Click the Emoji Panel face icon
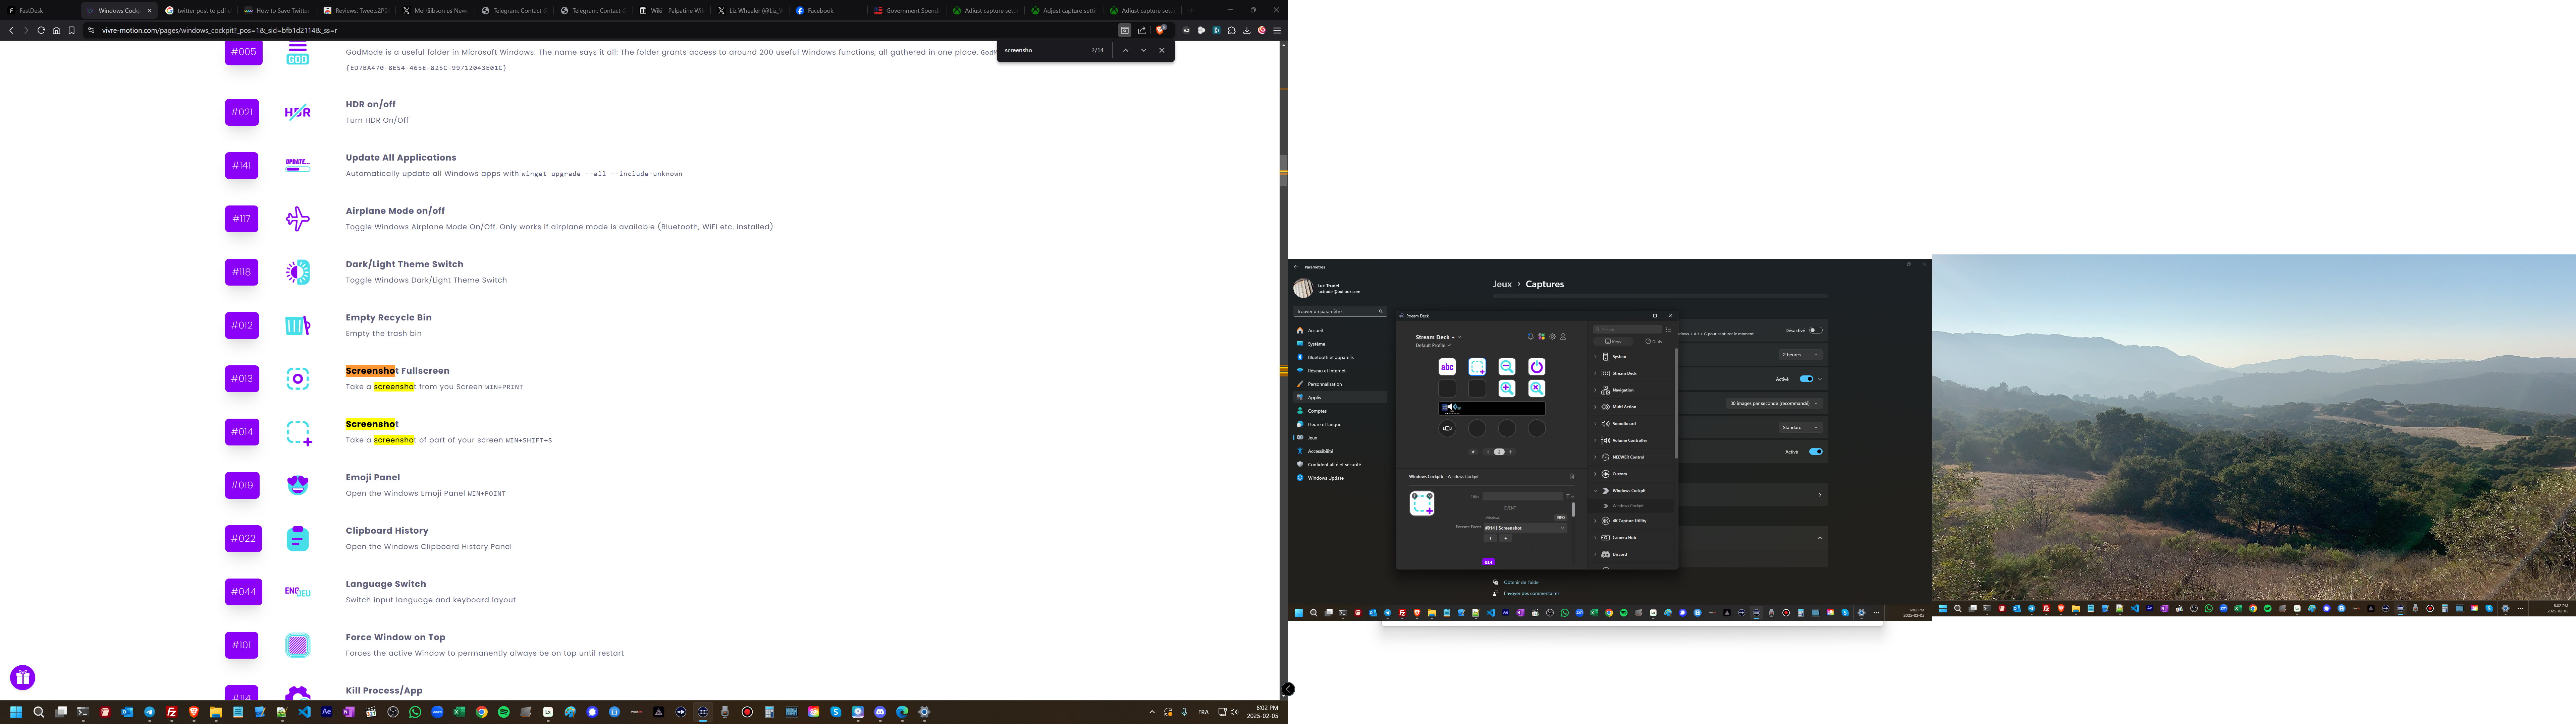 point(298,485)
